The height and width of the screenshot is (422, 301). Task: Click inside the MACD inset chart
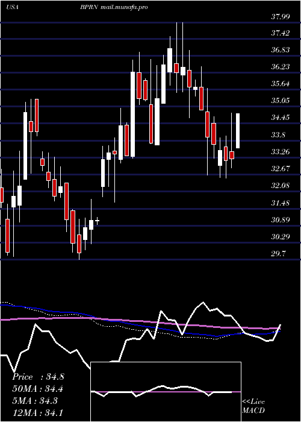[x=166, y=392]
